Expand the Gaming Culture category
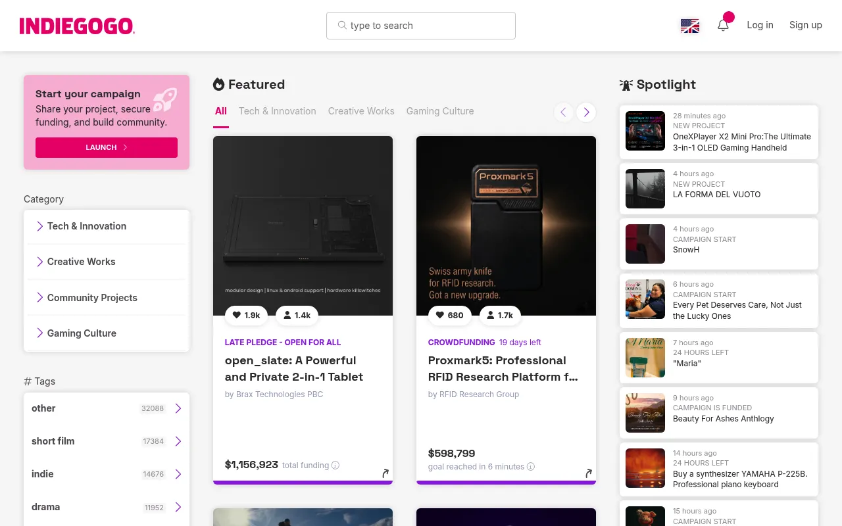The height and width of the screenshot is (526, 842). point(107,333)
